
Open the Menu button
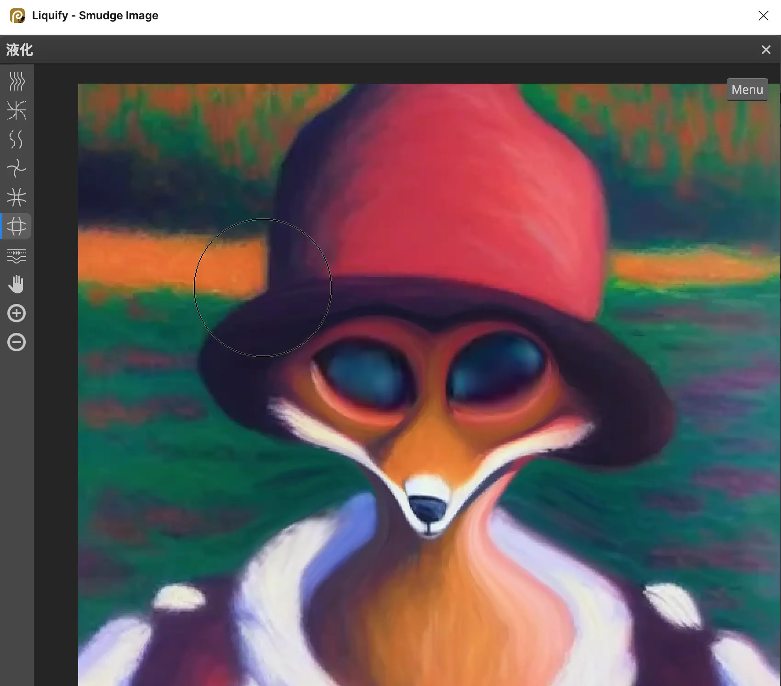(747, 90)
